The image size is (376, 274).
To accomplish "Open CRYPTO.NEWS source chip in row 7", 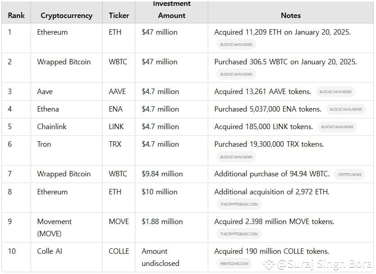I will pyautogui.click(x=349, y=175).
